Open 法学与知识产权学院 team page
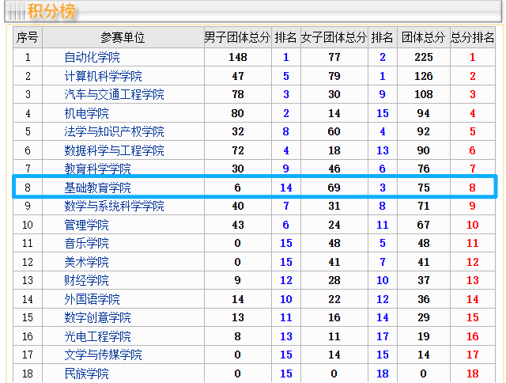This screenshot has height=383, width=506. click(114, 132)
